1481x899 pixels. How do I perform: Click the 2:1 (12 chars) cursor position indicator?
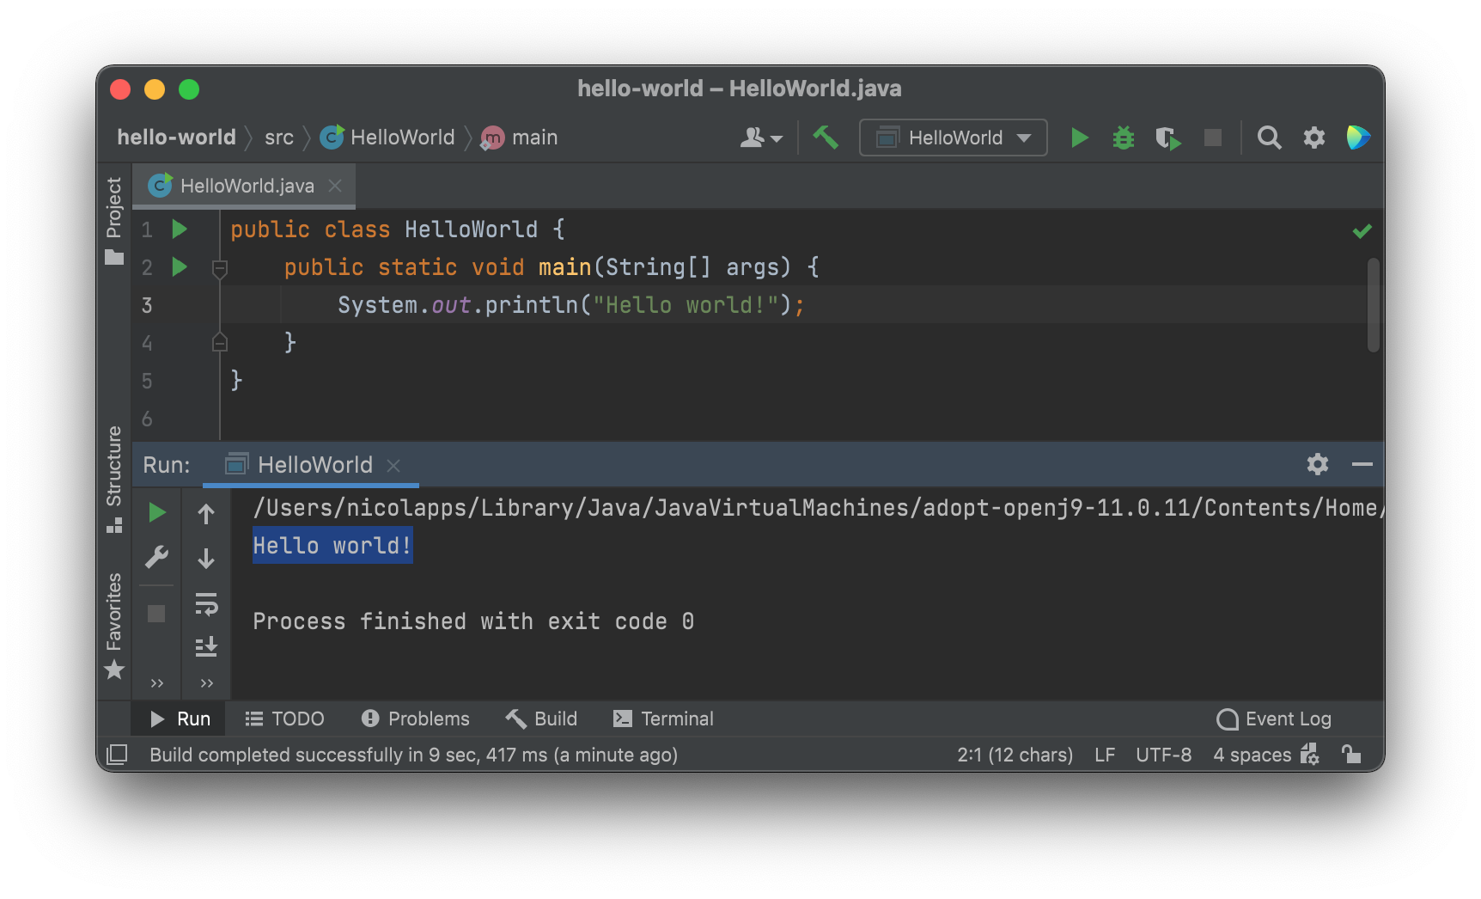1015,755
